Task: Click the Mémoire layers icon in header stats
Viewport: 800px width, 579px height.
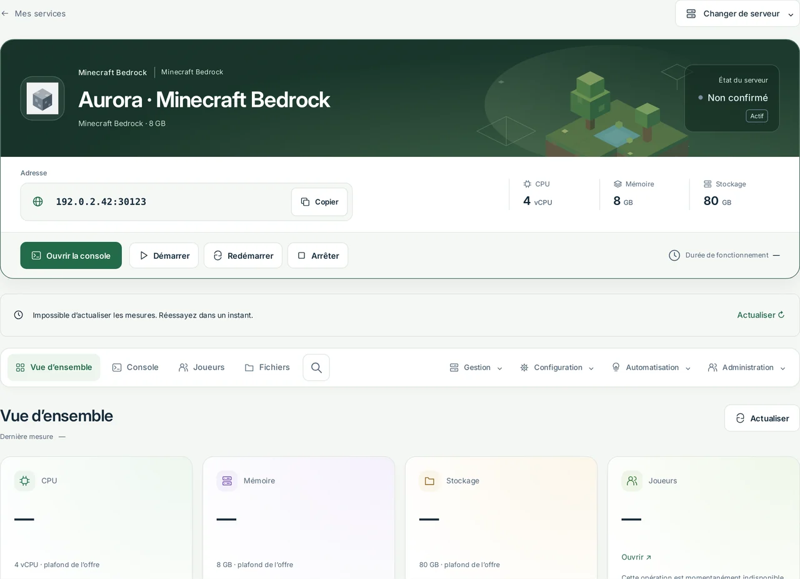Action: point(617,184)
